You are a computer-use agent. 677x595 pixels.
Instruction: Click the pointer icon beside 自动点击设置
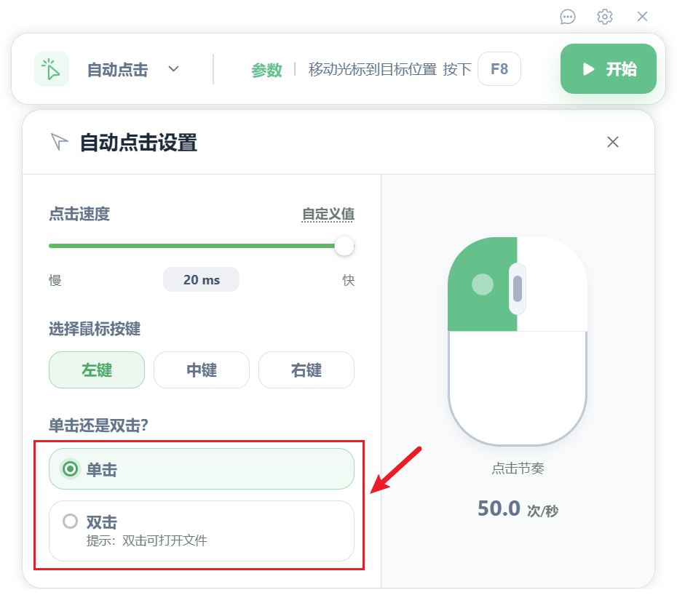tap(59, 142)
